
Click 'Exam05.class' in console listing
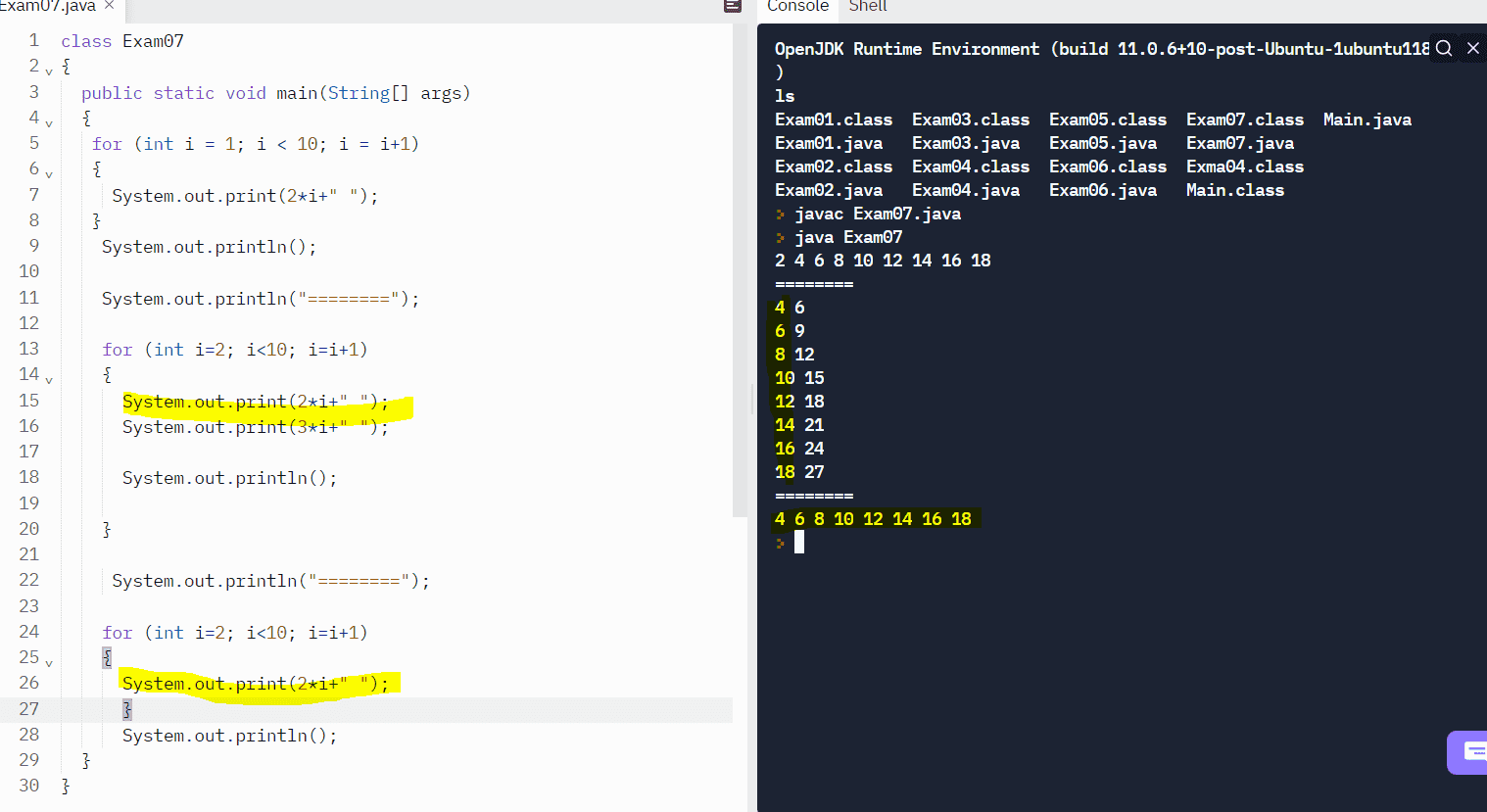pyautogui.click(x=1108, y=119)
